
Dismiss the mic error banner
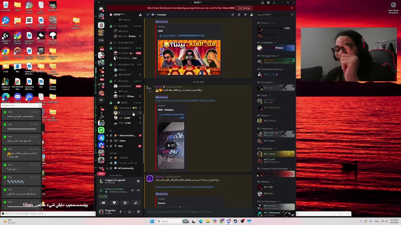click(x=292, y=8)
